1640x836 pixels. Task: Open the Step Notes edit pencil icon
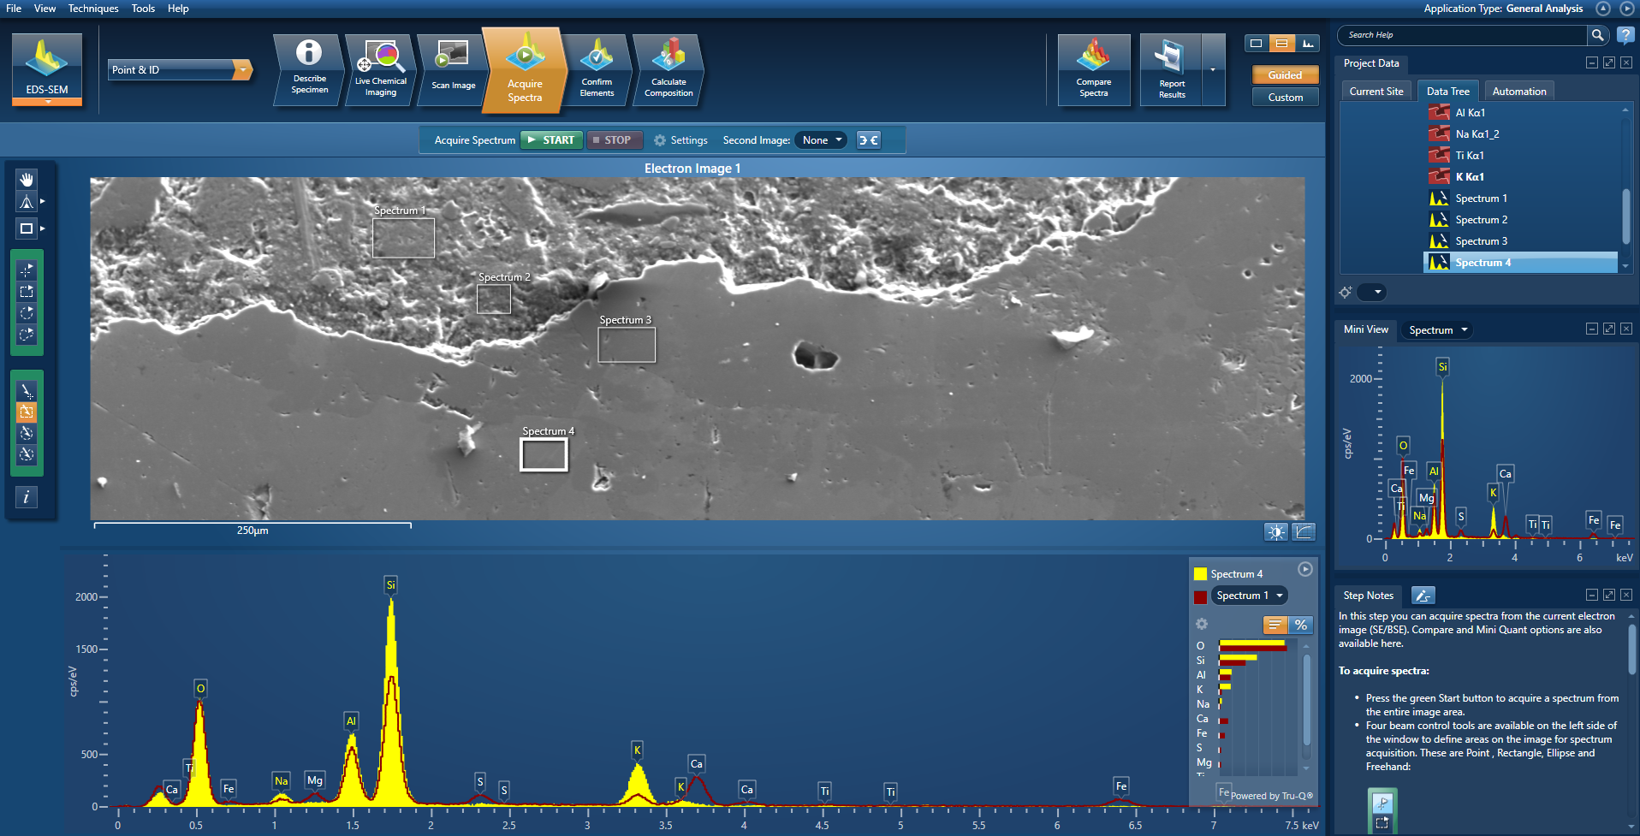click(x=1423, y=596)
